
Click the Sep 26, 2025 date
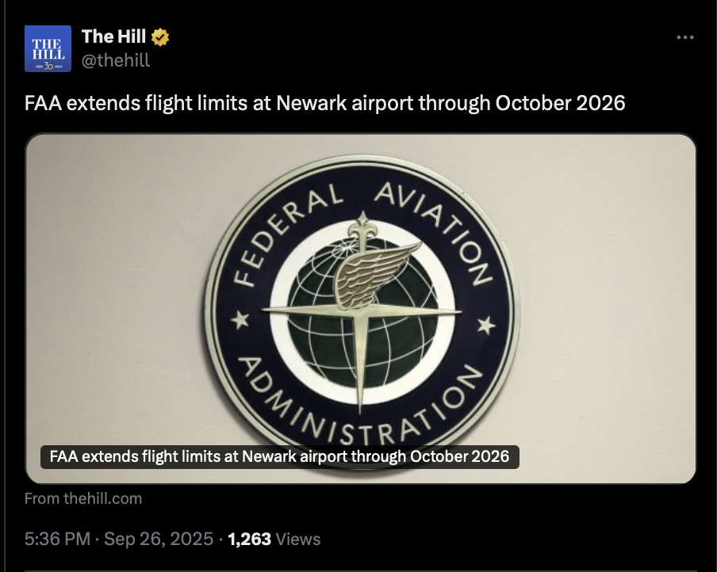[159, 540]
